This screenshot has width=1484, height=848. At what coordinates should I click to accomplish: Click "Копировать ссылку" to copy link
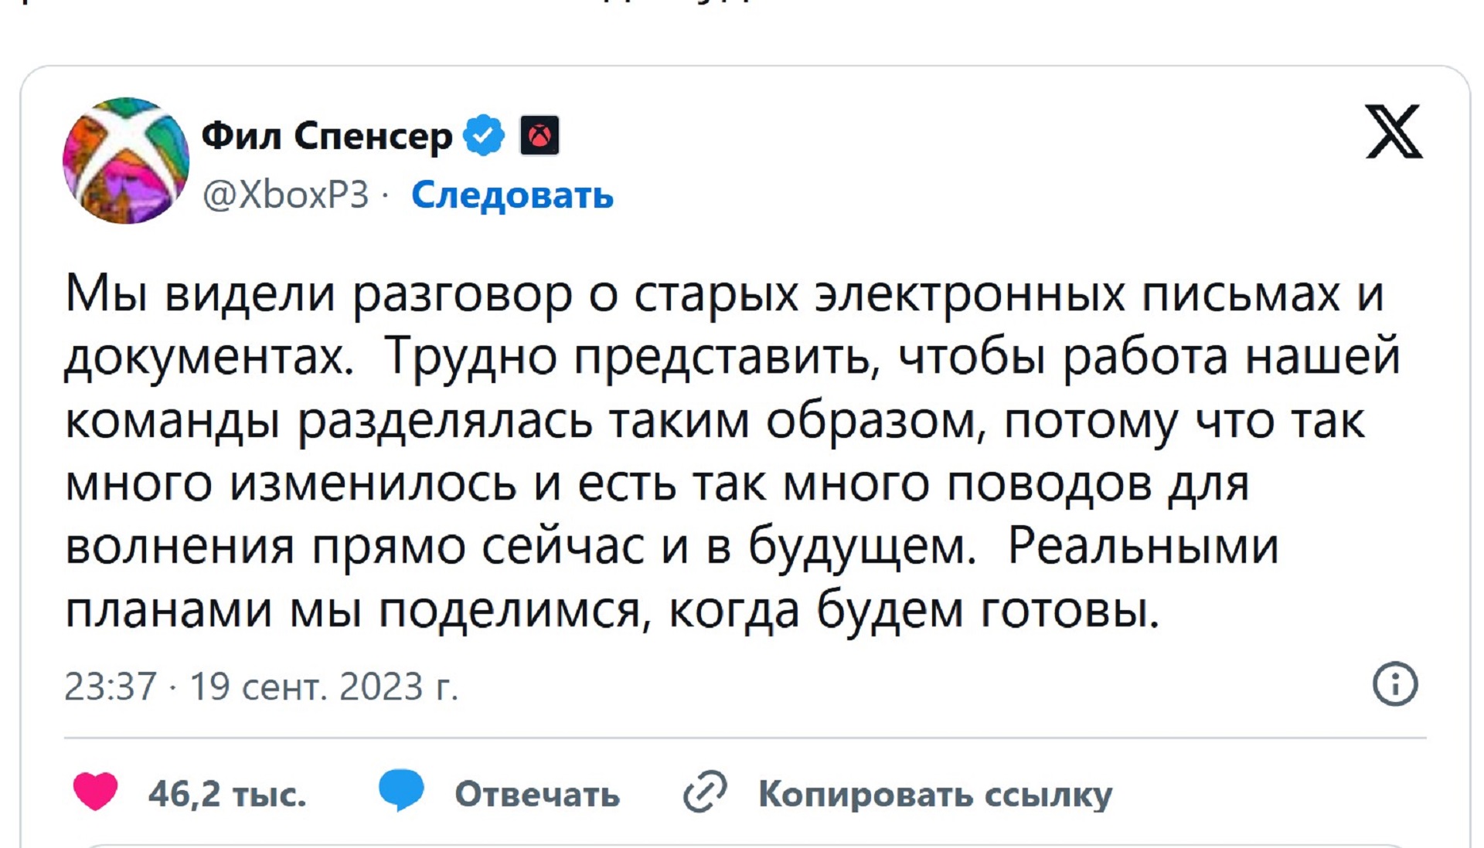point(934,794)
